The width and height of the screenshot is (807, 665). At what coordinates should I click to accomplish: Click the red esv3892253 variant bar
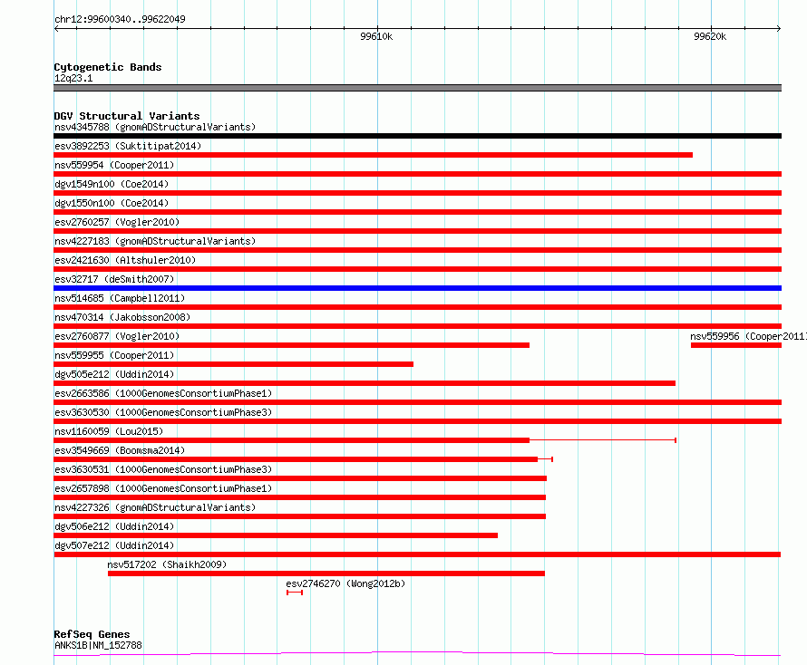tap(374, 155)
